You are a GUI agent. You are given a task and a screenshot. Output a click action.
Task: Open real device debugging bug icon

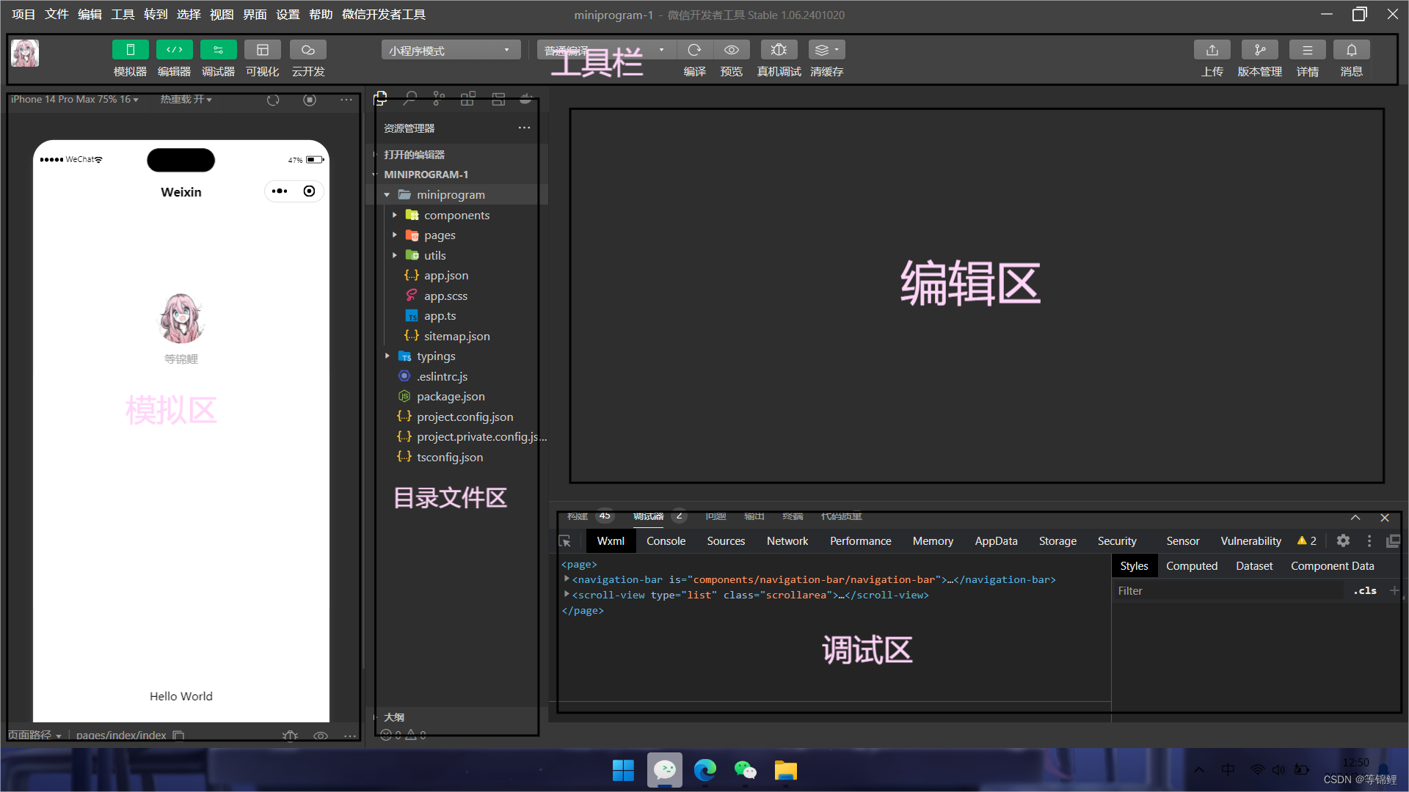[x=779, y=50]
